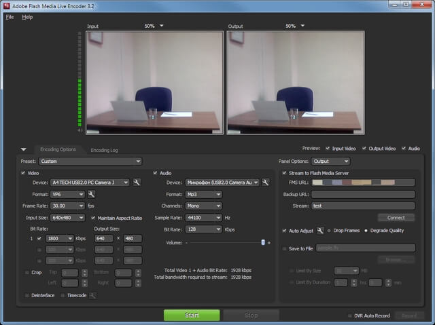Enable DVR Auto Record checkbox
This screenshot has width=435, height=325.
pyautogui.click(x=349, y=316)
